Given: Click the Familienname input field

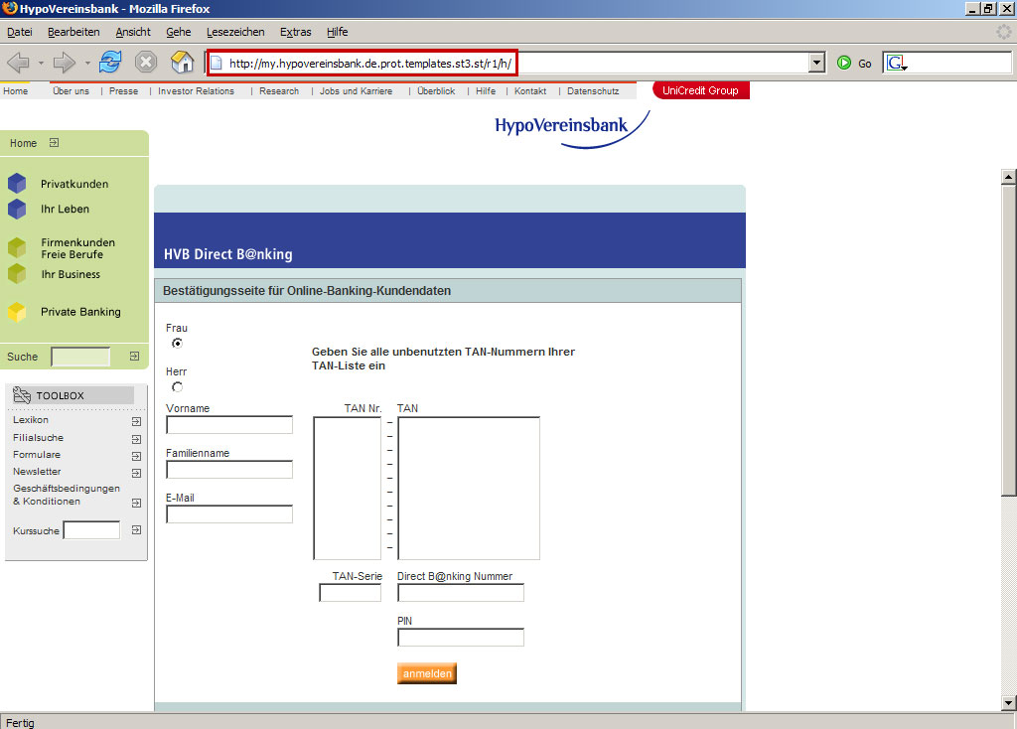Looking at the screenshot, I should (229, 470).
